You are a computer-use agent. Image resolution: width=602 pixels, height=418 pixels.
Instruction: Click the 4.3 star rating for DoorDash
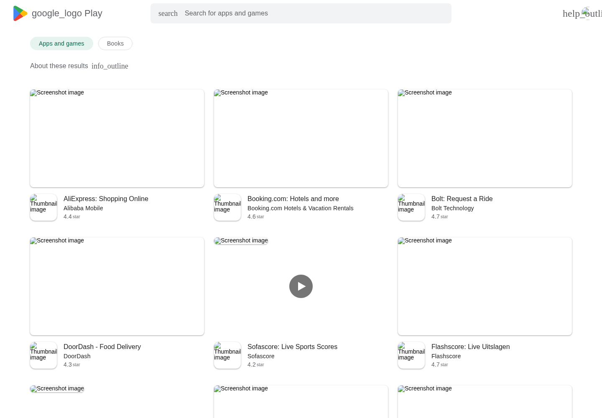click(71, 364)
